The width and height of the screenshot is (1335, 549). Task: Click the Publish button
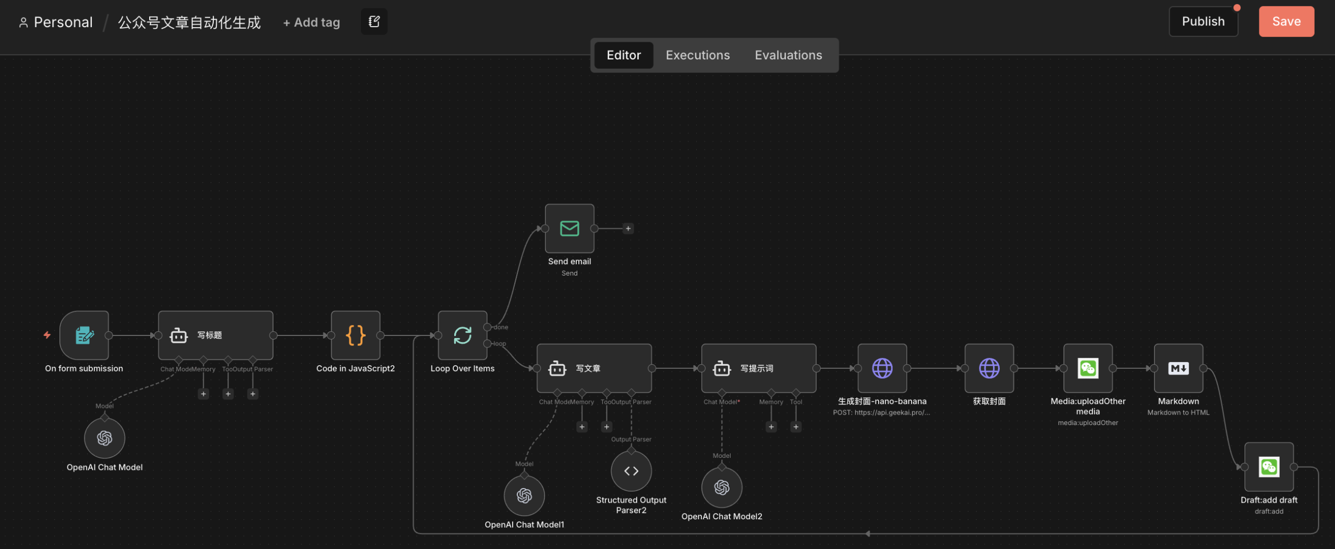coord(1203,21)
